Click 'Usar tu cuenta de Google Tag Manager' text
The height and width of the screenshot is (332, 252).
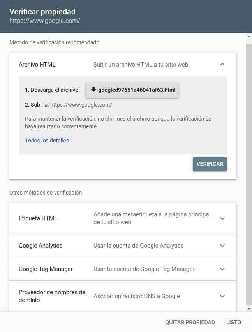144,269
